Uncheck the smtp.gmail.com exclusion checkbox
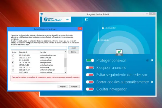 pos(13,62)
